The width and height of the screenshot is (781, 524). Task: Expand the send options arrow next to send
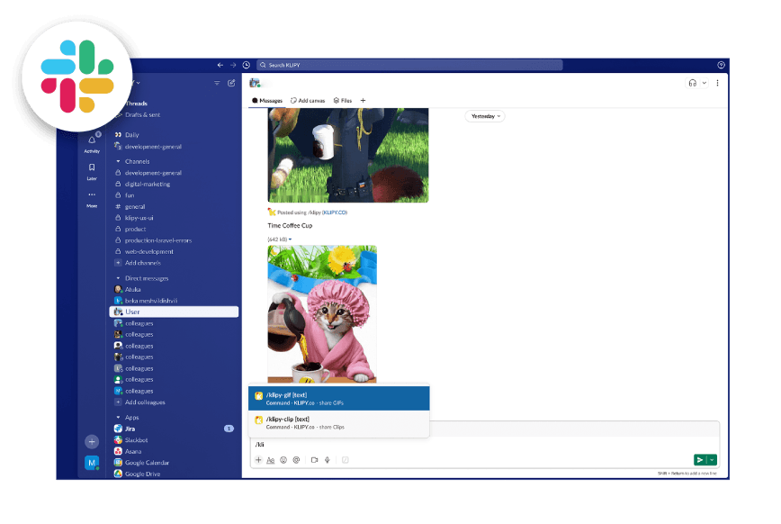coord(713,459)
